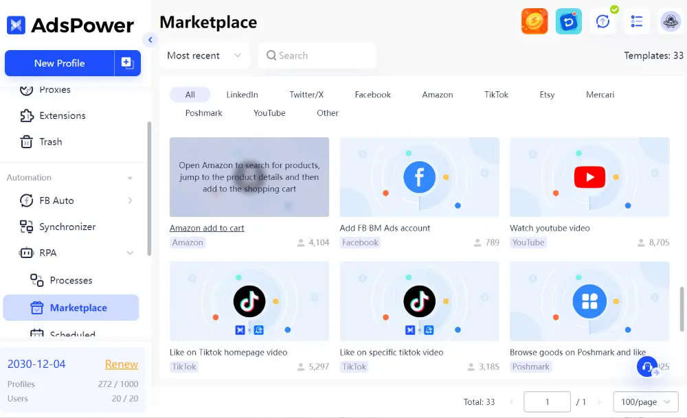Click the Extensions puzzle icon
Screen dimensions: 687x418
click(26, 115)
